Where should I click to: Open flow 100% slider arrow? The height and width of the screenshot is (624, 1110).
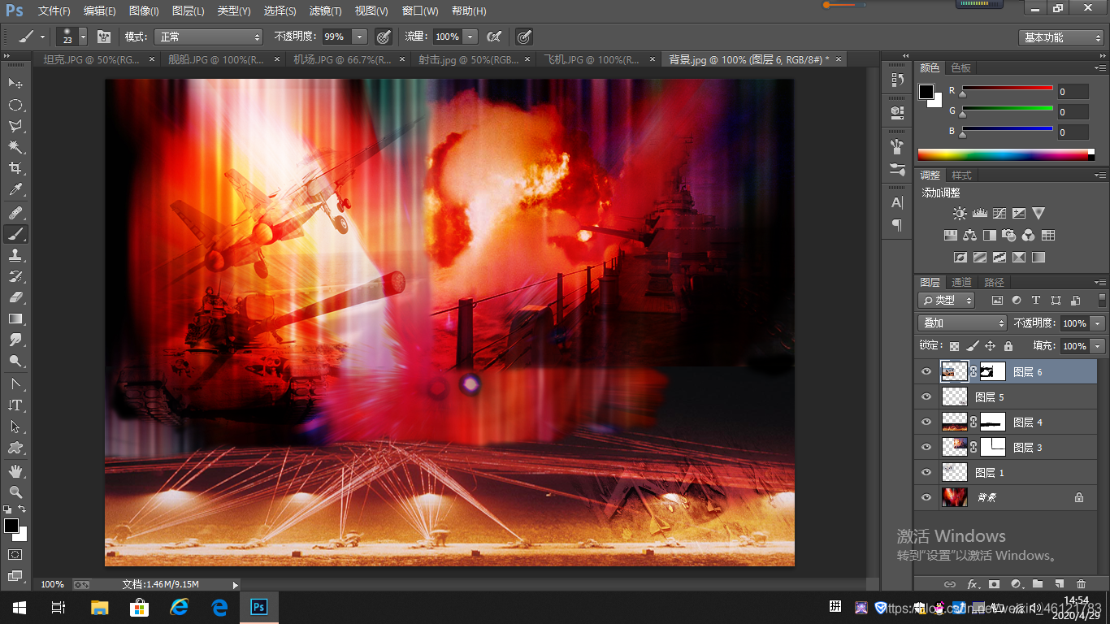point(470,37)
